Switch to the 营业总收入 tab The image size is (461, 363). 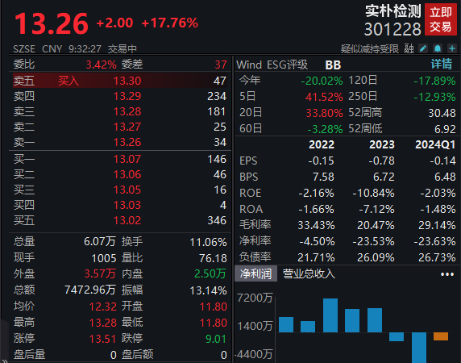click(x=309, y=274)
